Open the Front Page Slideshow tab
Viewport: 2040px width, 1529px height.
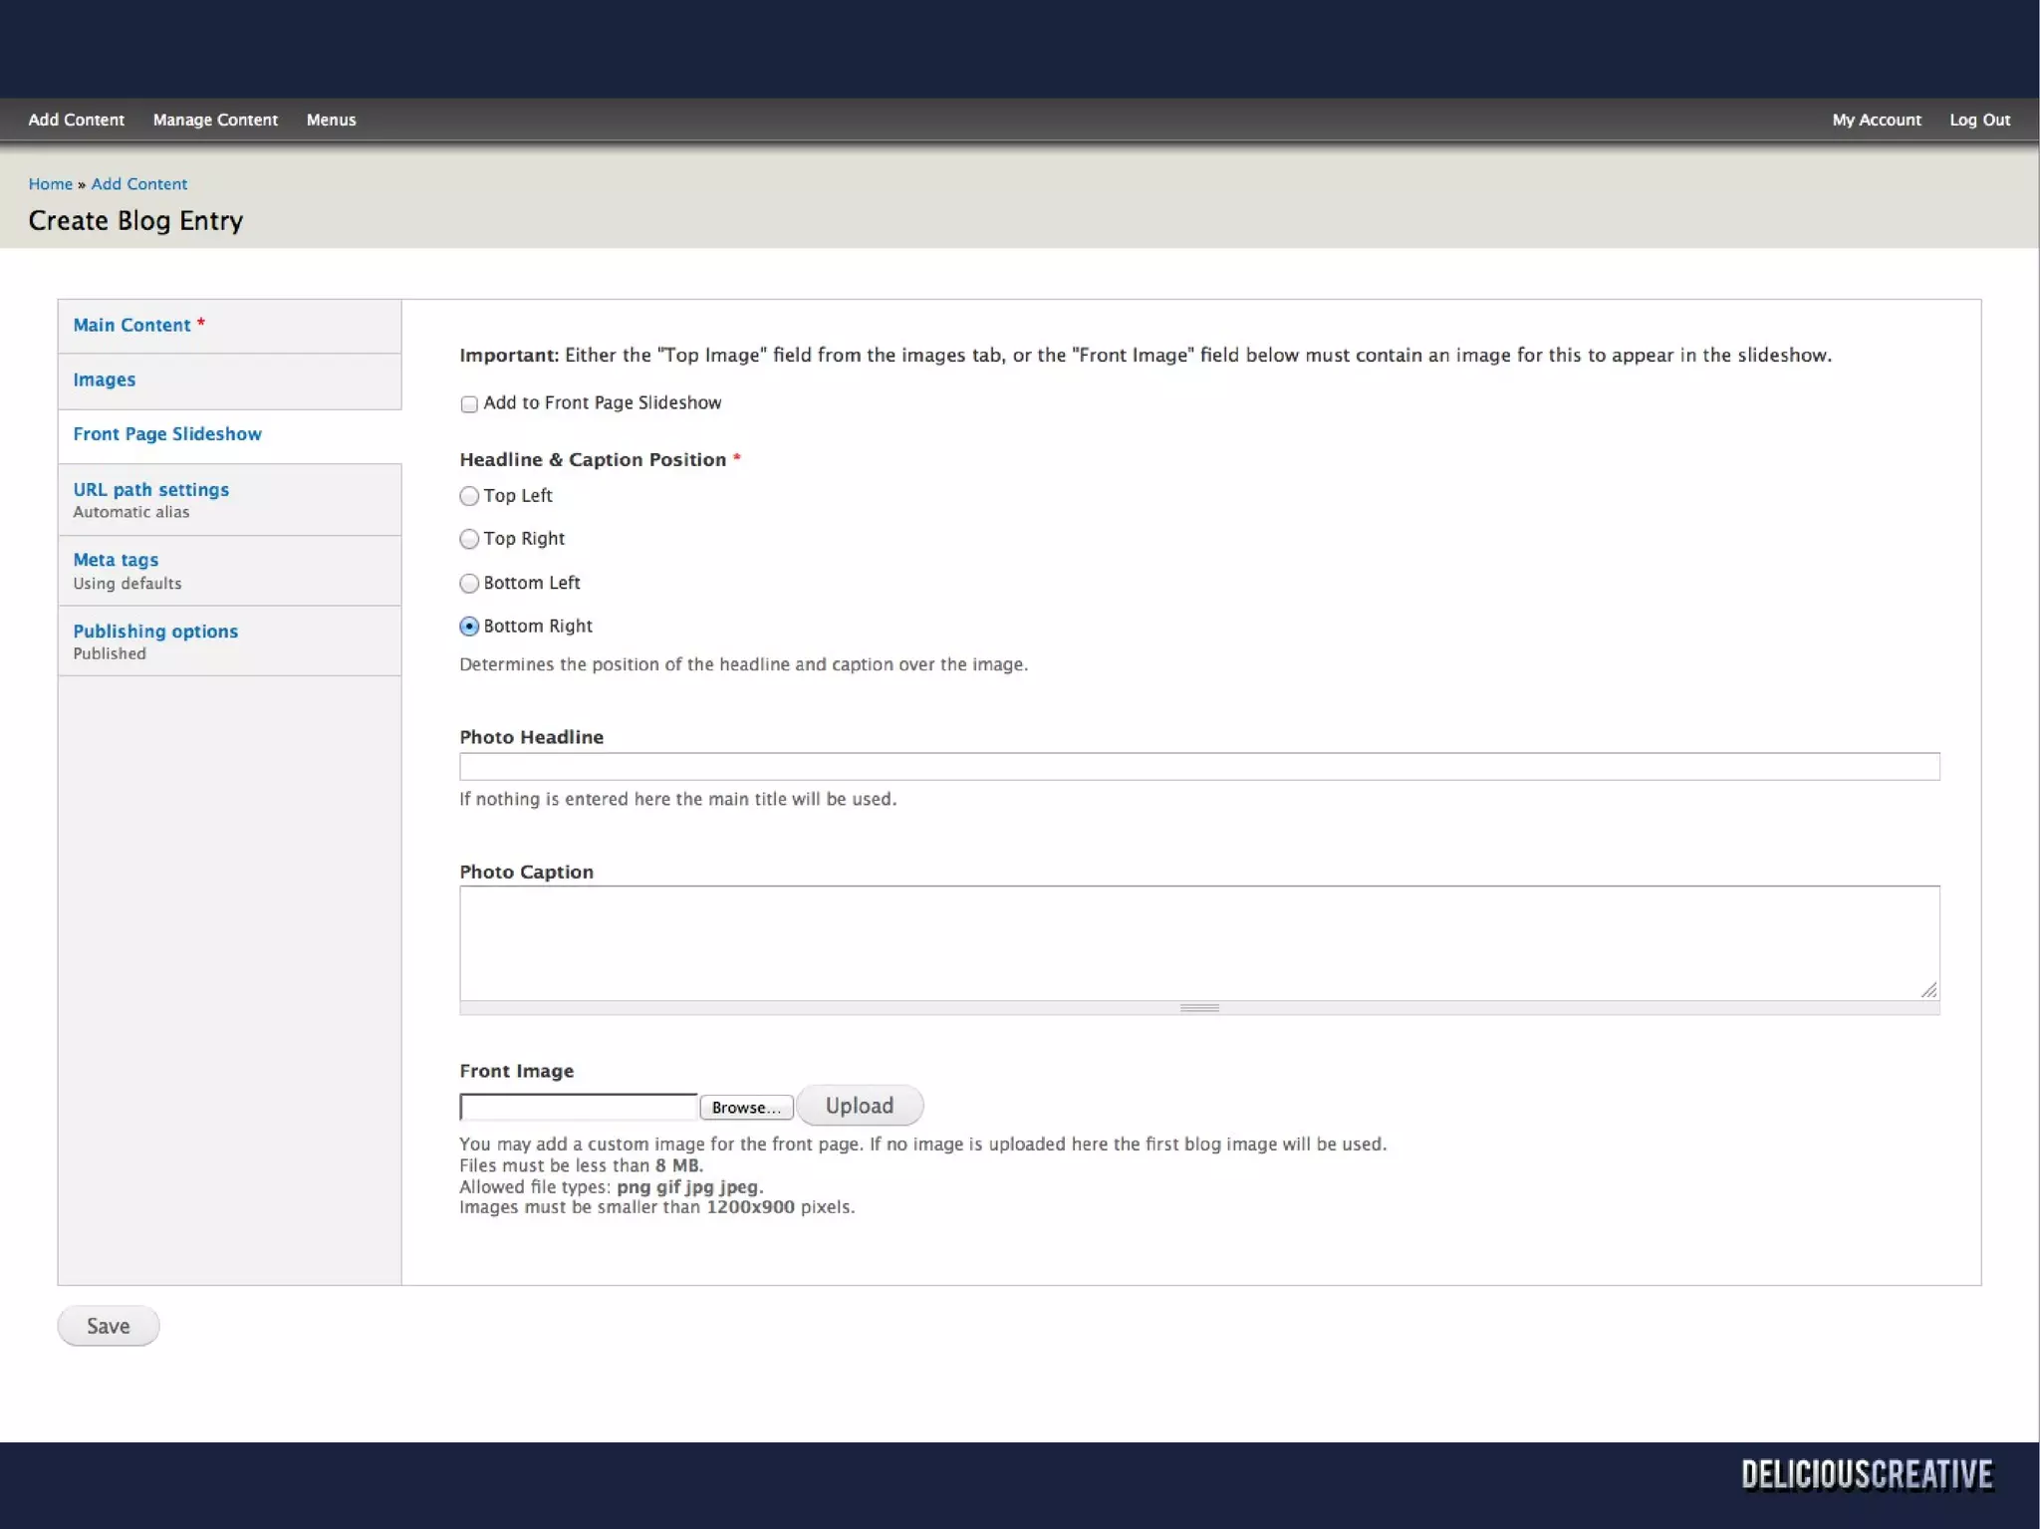167,434
